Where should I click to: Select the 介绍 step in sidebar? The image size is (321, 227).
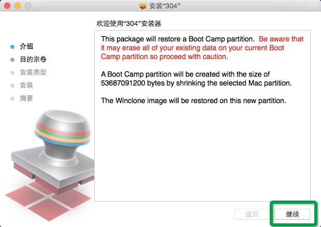(x=26, y=47)
